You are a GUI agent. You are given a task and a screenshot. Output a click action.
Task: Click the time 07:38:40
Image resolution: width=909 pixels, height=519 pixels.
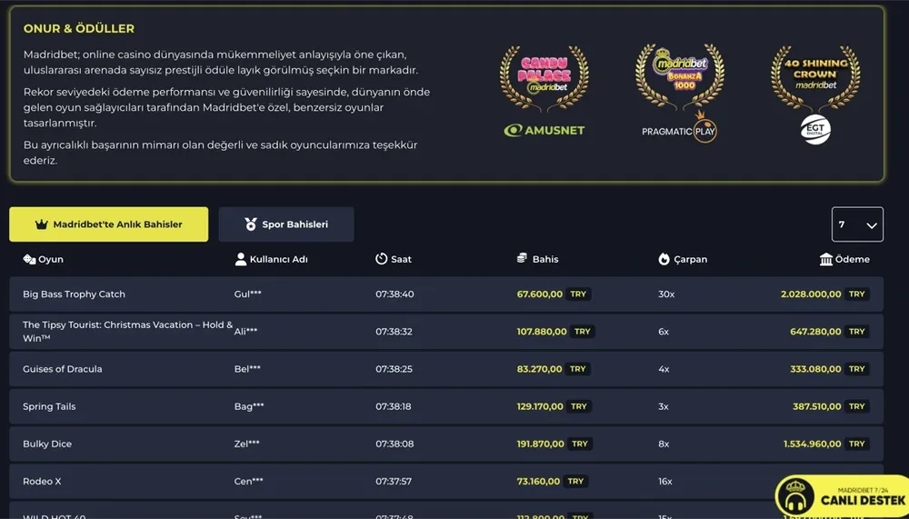(x=395, y=294)
